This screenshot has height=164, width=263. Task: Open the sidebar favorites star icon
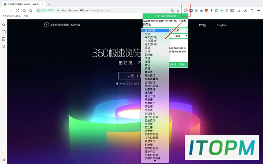[x=4, y=25]
